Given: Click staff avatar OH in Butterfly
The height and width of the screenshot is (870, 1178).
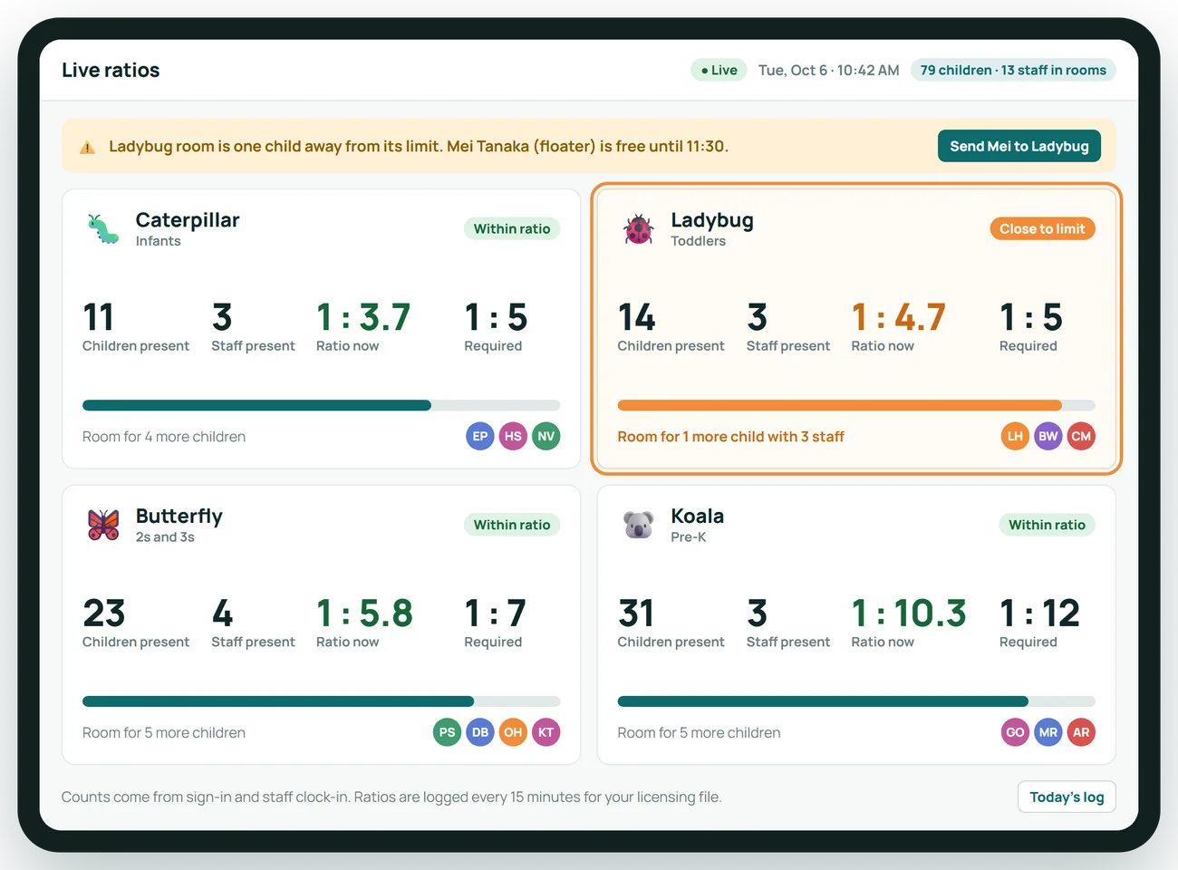Looking at the screenshot, I should 513,732.
